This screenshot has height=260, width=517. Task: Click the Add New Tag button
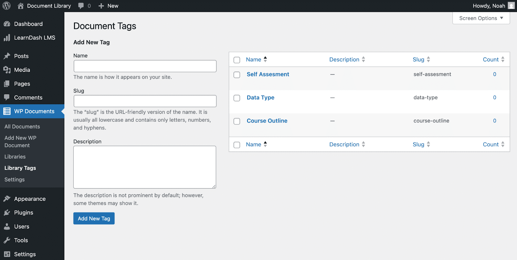[x=94, y=218]
